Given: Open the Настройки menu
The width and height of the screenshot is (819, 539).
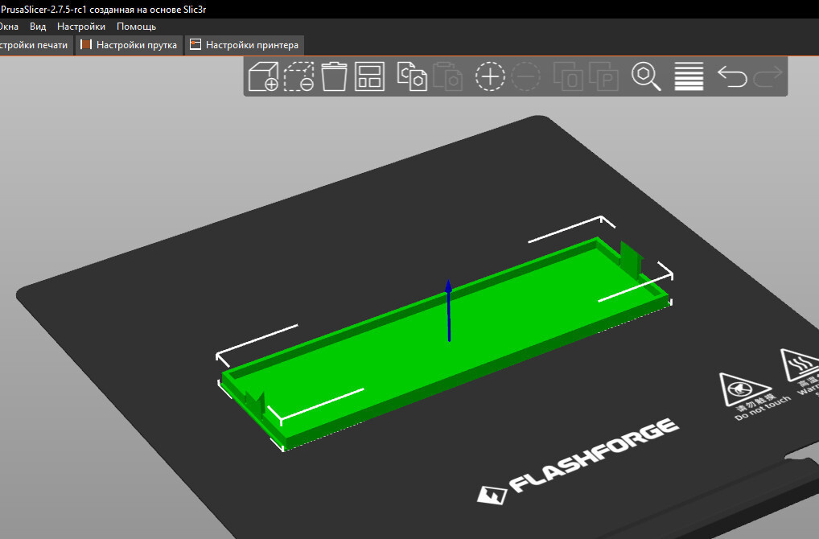Looking at the screenshot, I should [x=81, y=27].
